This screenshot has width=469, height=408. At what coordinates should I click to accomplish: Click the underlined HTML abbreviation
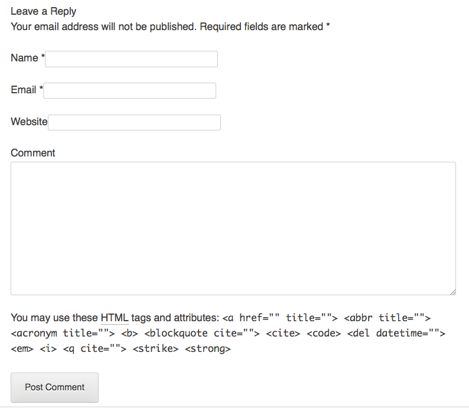[115, 318]
